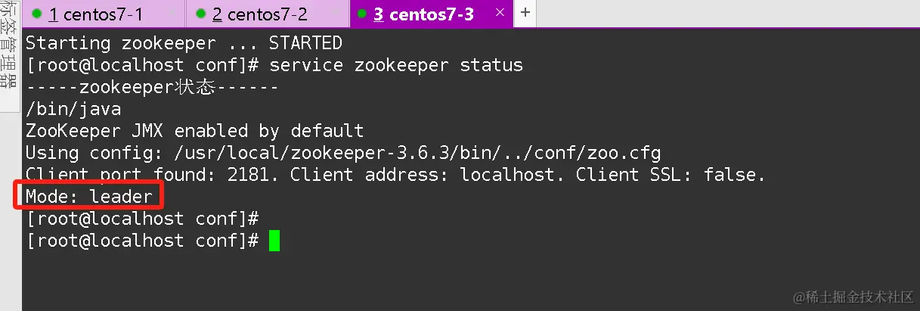Click the zookeeper状态 separator line
Image resolution: width=920 pixels, height=311 pixels.
click(152, 87)
